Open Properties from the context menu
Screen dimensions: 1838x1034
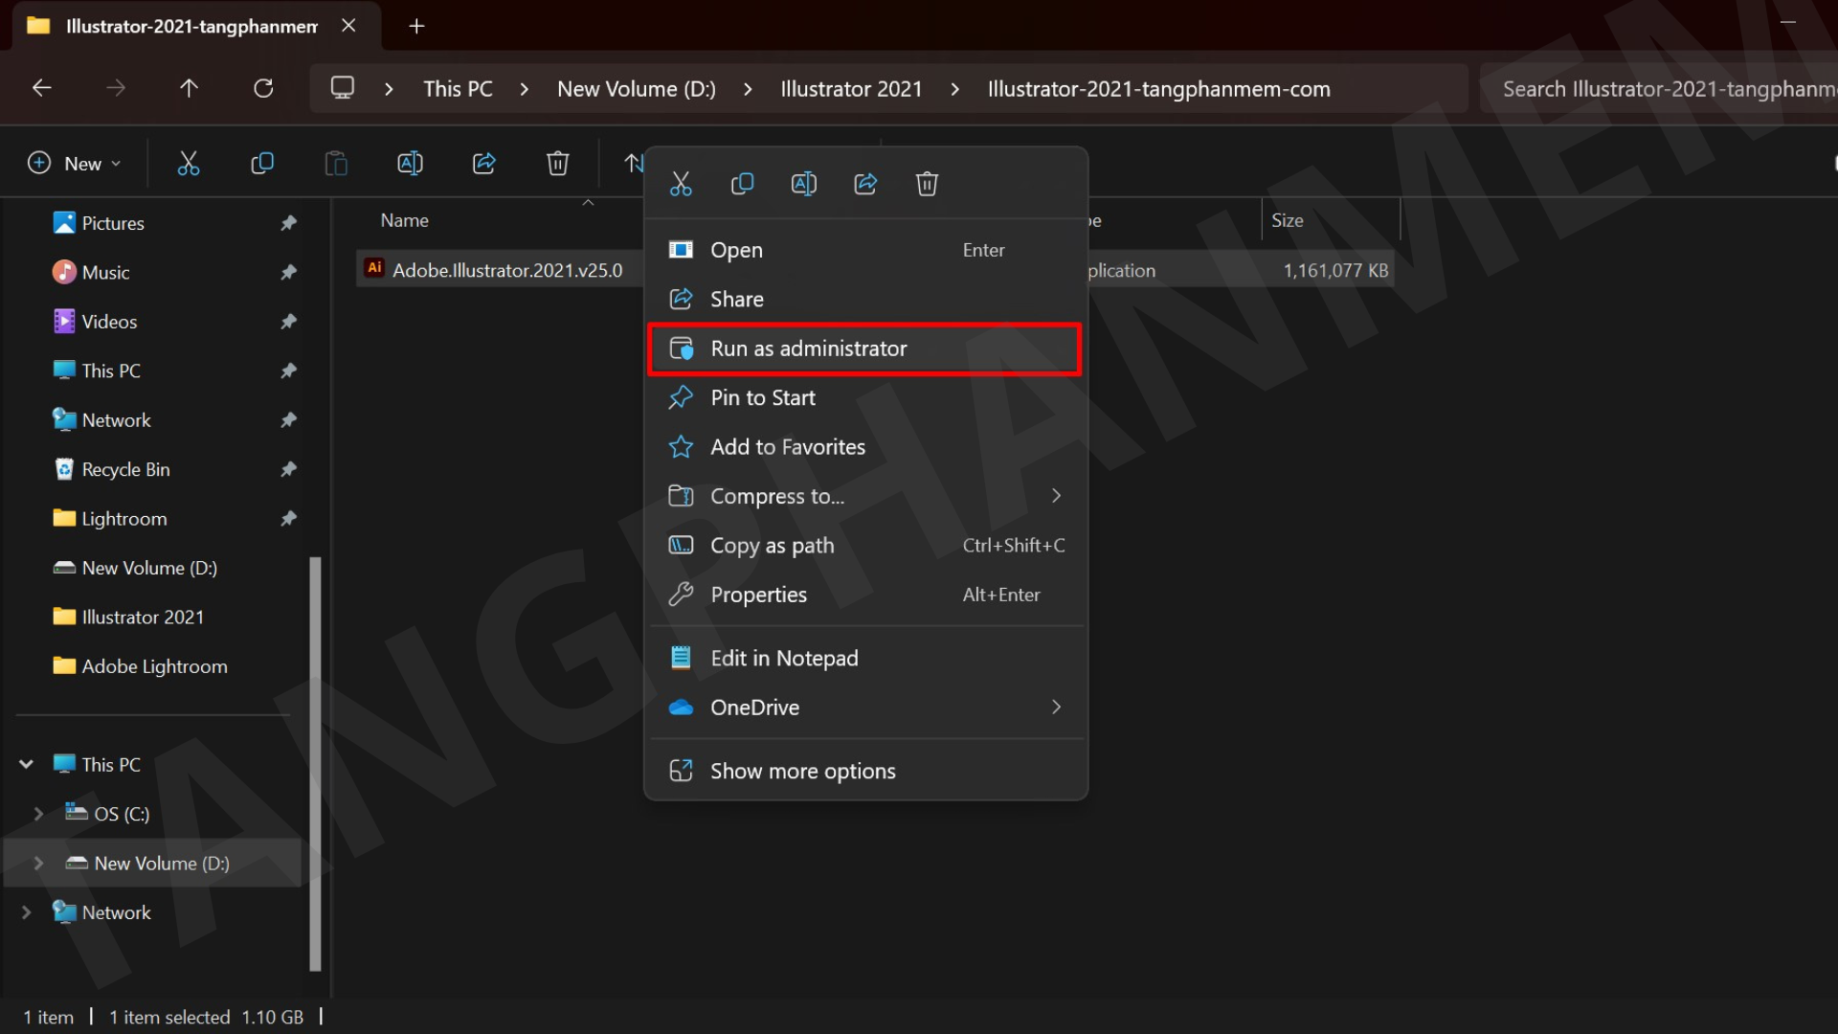pyautogui.click(x=865, y=595)
